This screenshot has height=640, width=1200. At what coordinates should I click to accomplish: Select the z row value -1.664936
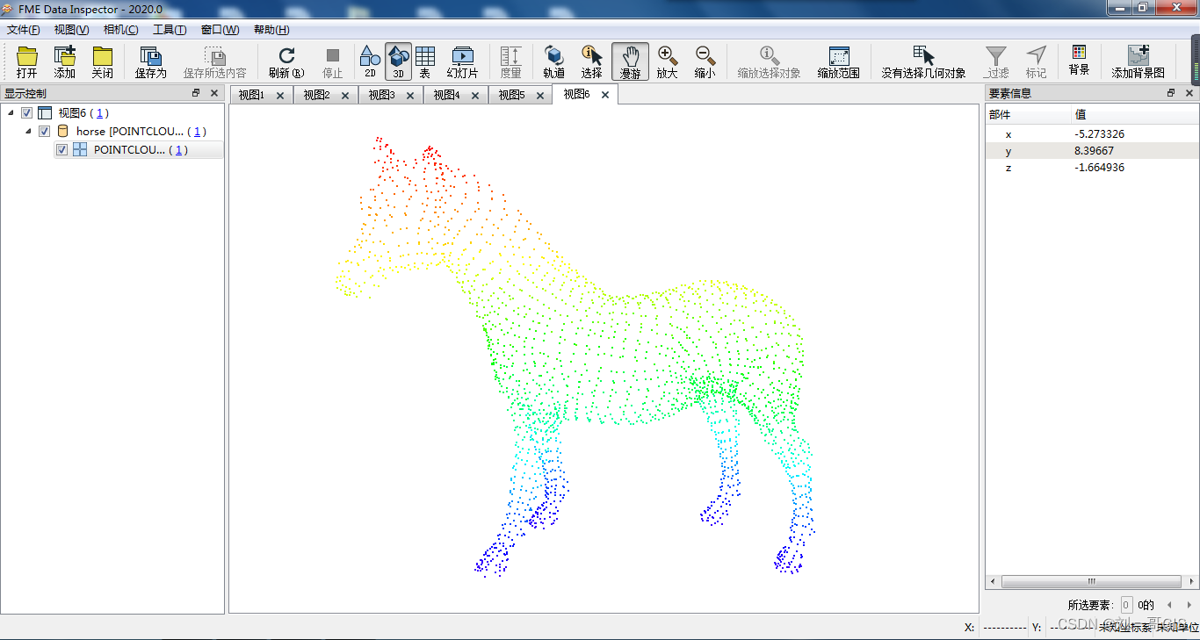pos(1099,168)
